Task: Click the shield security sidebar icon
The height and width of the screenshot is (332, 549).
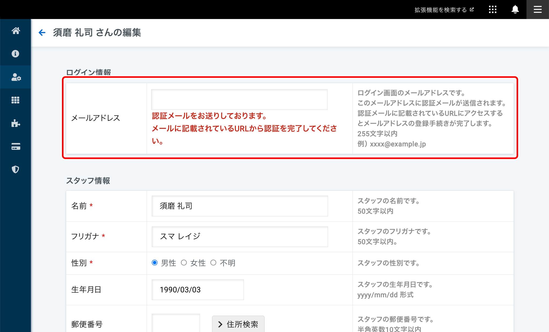Action: (x=16, y=169)
